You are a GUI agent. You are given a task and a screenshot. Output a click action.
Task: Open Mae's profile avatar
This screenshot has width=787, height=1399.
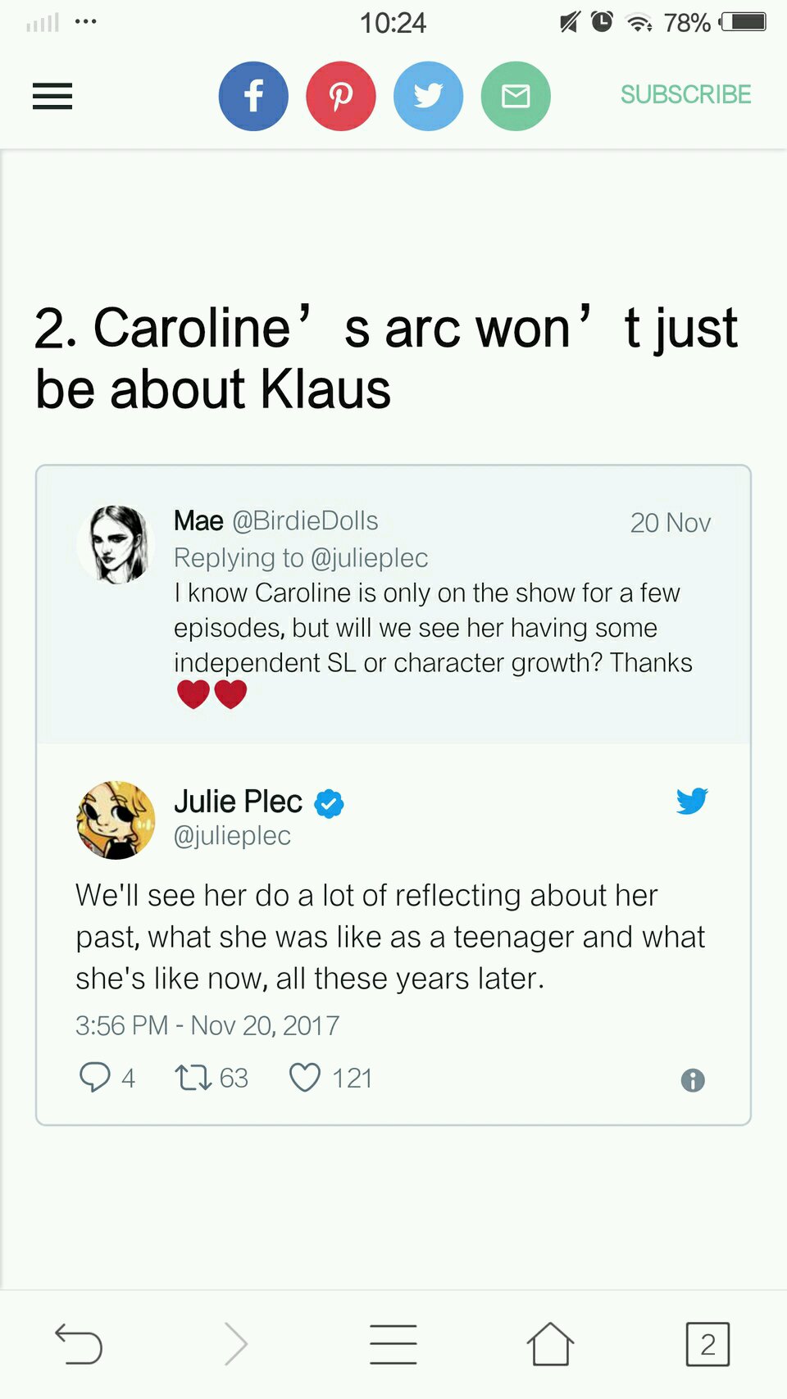click(x=116, y=544)
